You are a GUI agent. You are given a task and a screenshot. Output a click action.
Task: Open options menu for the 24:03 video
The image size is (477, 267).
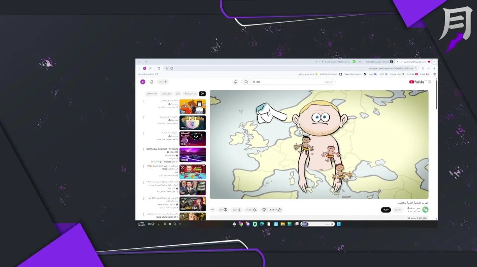(x=144, y=198)
